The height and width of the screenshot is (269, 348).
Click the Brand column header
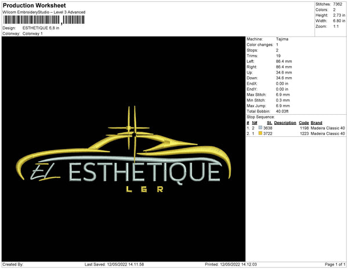pyautogui.click(x=316, y=123)
